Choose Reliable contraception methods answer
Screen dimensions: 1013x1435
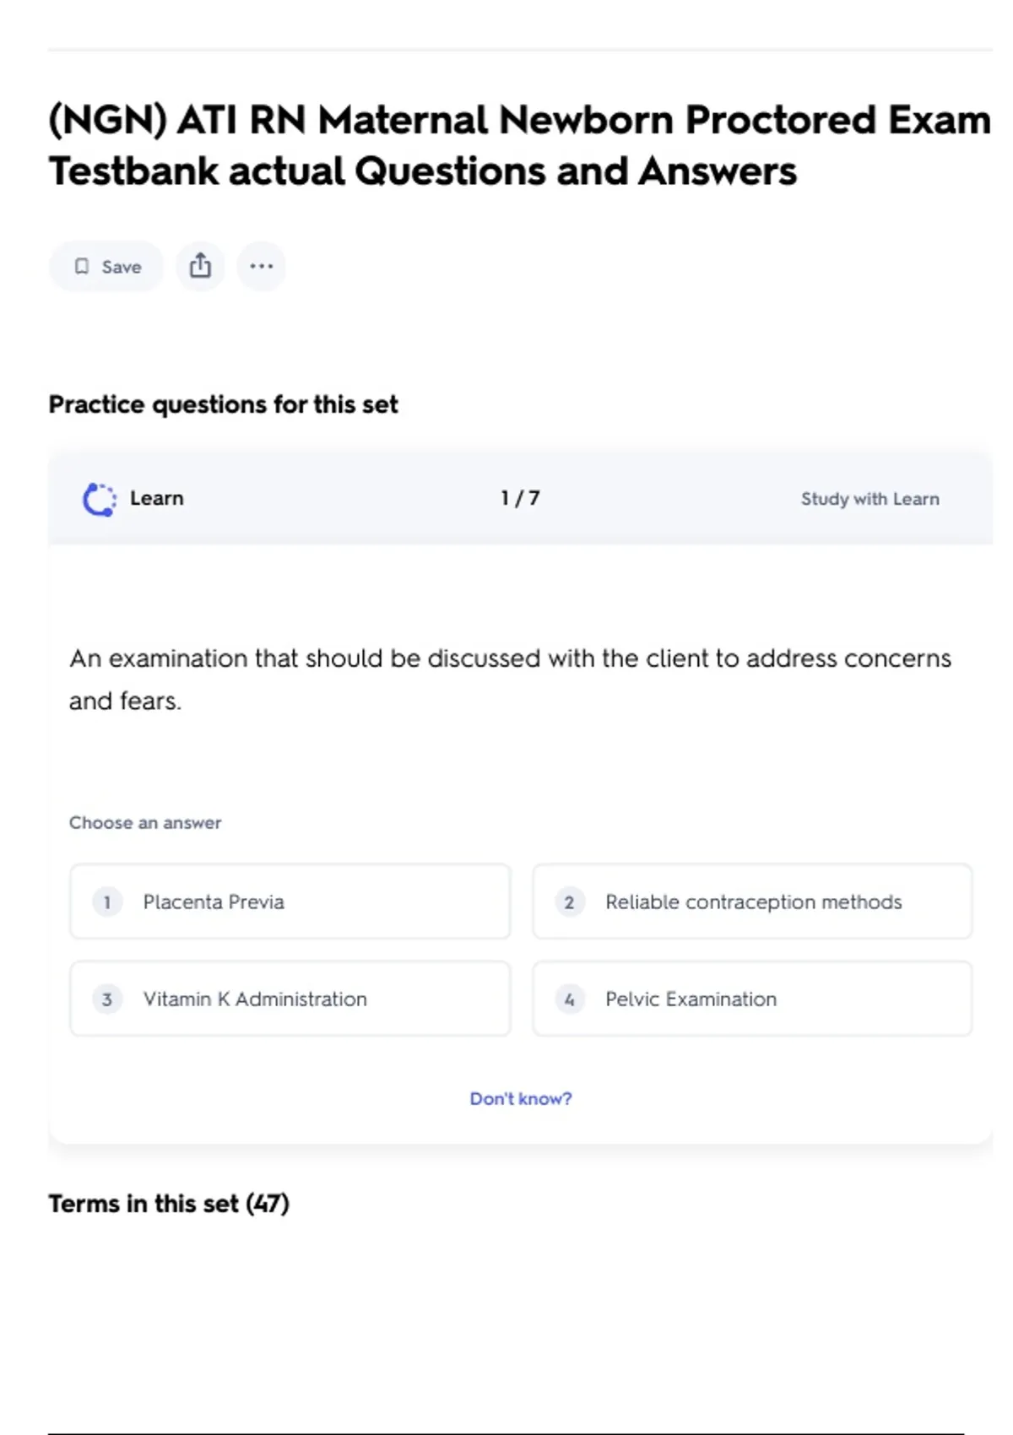coord(753,902)
